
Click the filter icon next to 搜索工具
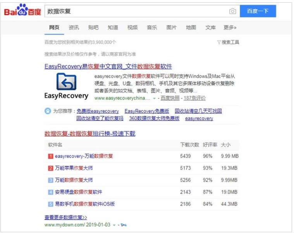coord(219,42)
